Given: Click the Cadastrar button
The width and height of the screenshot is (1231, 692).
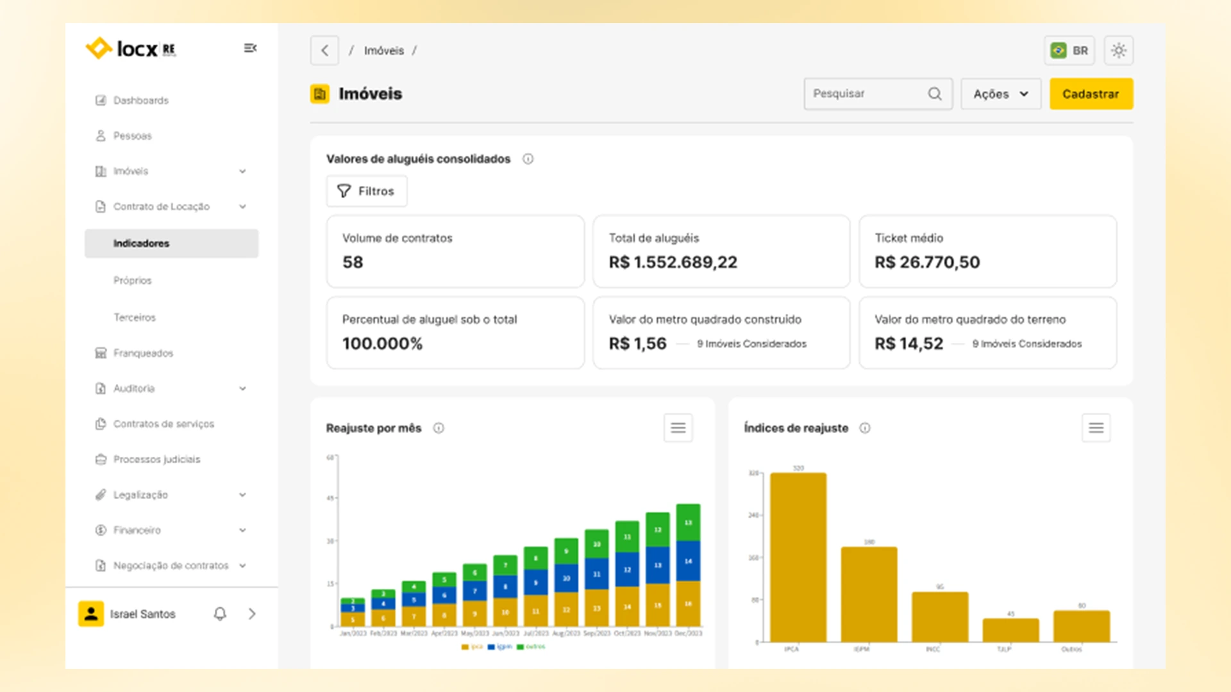Looking at the screenshot, I should pyautogui.click(x=1091, y=94).
